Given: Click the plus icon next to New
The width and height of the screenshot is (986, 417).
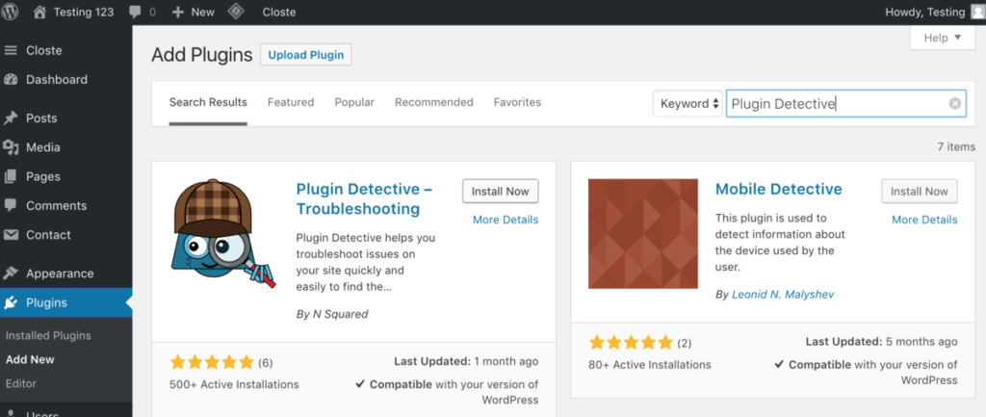Looking at the screenshot, I should point(178,12).
